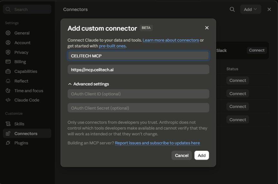The height and width of the screenshot is (184, 278).
Task: Click the Connectors header search icon
Action: click(x=232, y=9)
